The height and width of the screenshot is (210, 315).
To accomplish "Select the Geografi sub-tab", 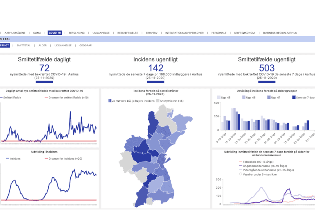I will 85,45.
